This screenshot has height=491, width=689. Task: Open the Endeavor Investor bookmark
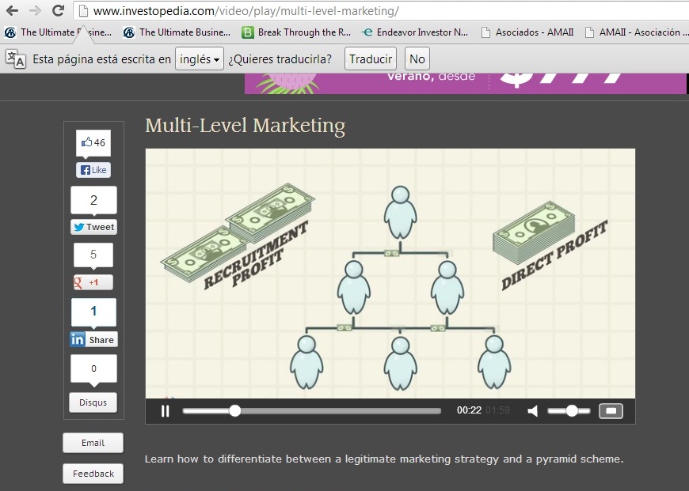414,32
